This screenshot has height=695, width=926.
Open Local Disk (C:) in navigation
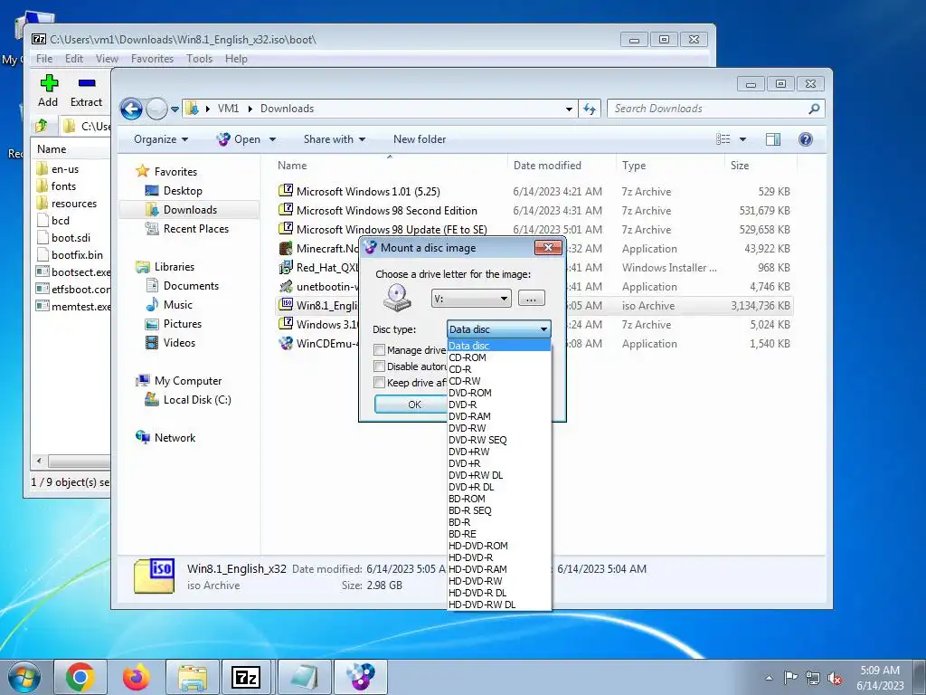[196, 400]
